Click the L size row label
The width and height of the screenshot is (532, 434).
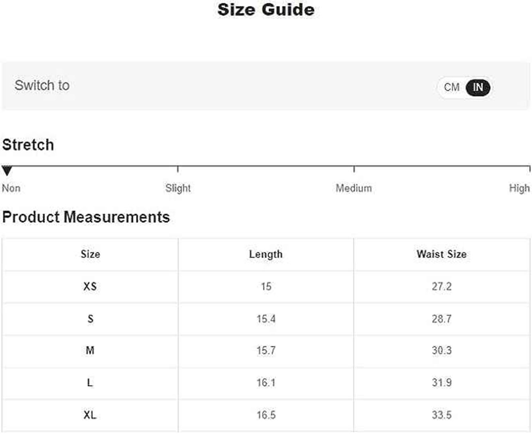(x=90, y=383)
